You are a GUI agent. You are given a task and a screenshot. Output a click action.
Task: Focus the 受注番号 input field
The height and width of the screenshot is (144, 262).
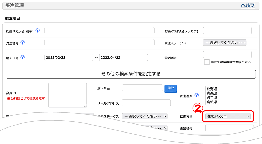click(x=99, y=43)
